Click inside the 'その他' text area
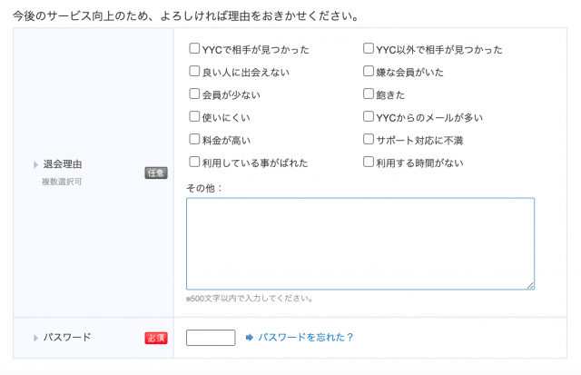The width and height of the screenshot is (581, 375). tap(359, 243)
